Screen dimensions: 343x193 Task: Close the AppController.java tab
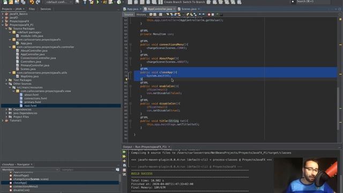[174, 9]
